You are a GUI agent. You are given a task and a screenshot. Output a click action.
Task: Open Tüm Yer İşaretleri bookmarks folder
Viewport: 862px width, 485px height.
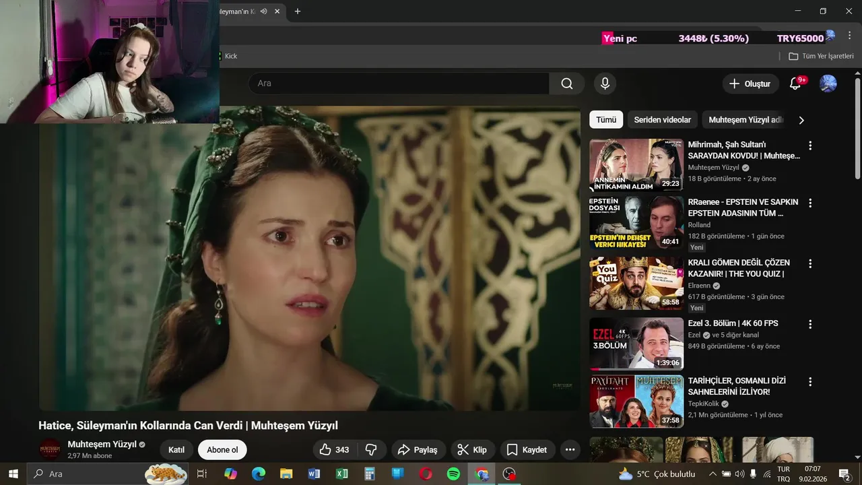pyautogui.click(x=821, y=56)
